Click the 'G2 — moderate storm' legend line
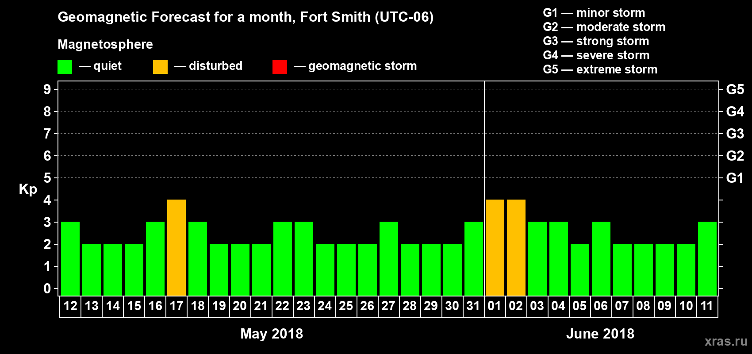Image resolution: width=752 pixels, height=354 pixels. [604, 27]
